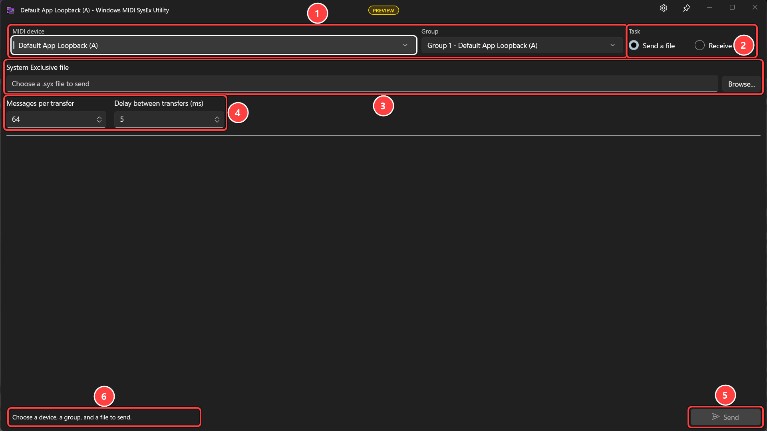Pin the window using the pin icon
This screenshot has height=431, width=767.
(686, 8)
